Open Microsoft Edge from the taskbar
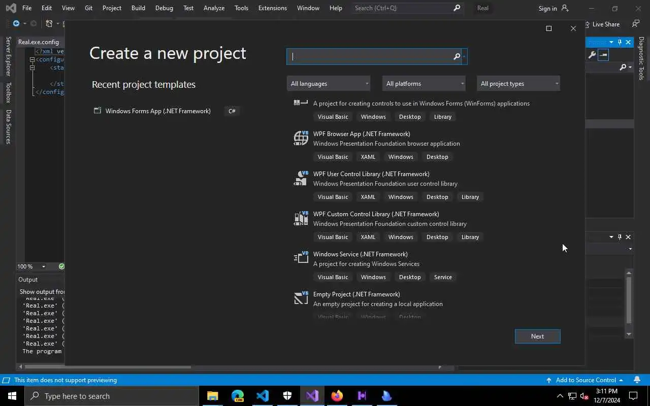This screenshot has width=650, height=406. (x=238, y=396)
